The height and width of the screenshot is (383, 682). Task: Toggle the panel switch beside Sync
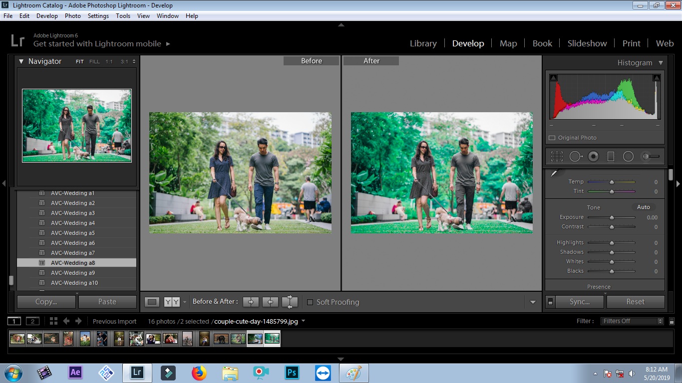[550, 302]
